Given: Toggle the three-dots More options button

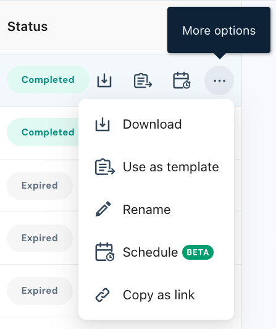Looking at the screenshot, I should [x=219, y=80].
